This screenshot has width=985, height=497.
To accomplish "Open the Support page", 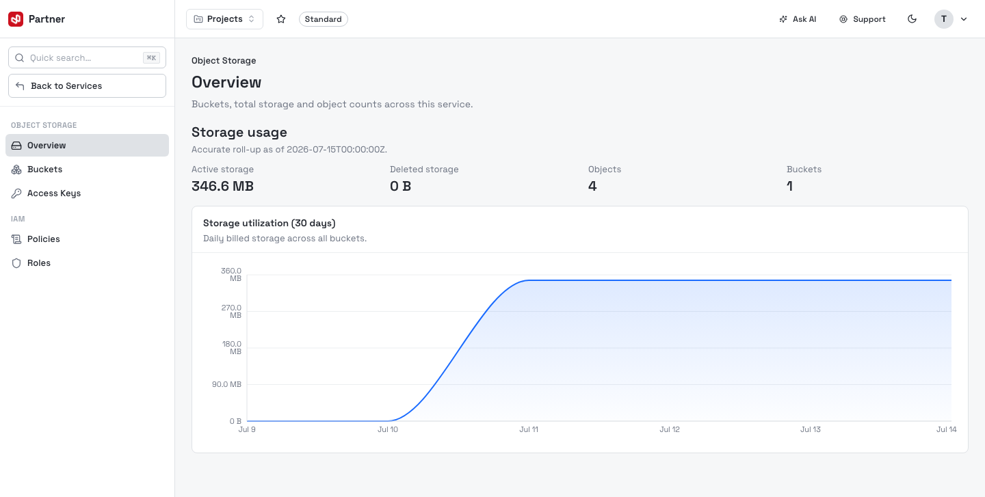I will (863, 19).
